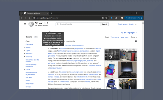Open Professions and organizations contents link

click(31, 73)
